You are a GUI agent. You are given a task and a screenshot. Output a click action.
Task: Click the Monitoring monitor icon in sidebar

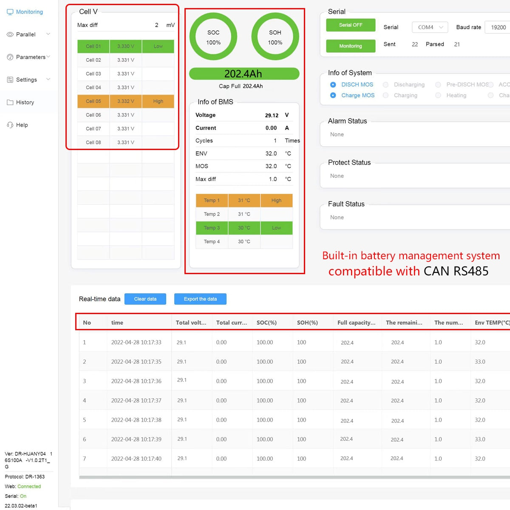(x=10, y=12)
